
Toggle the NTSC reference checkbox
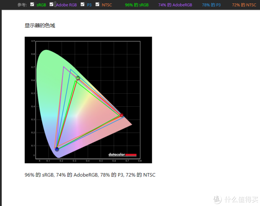97,5
